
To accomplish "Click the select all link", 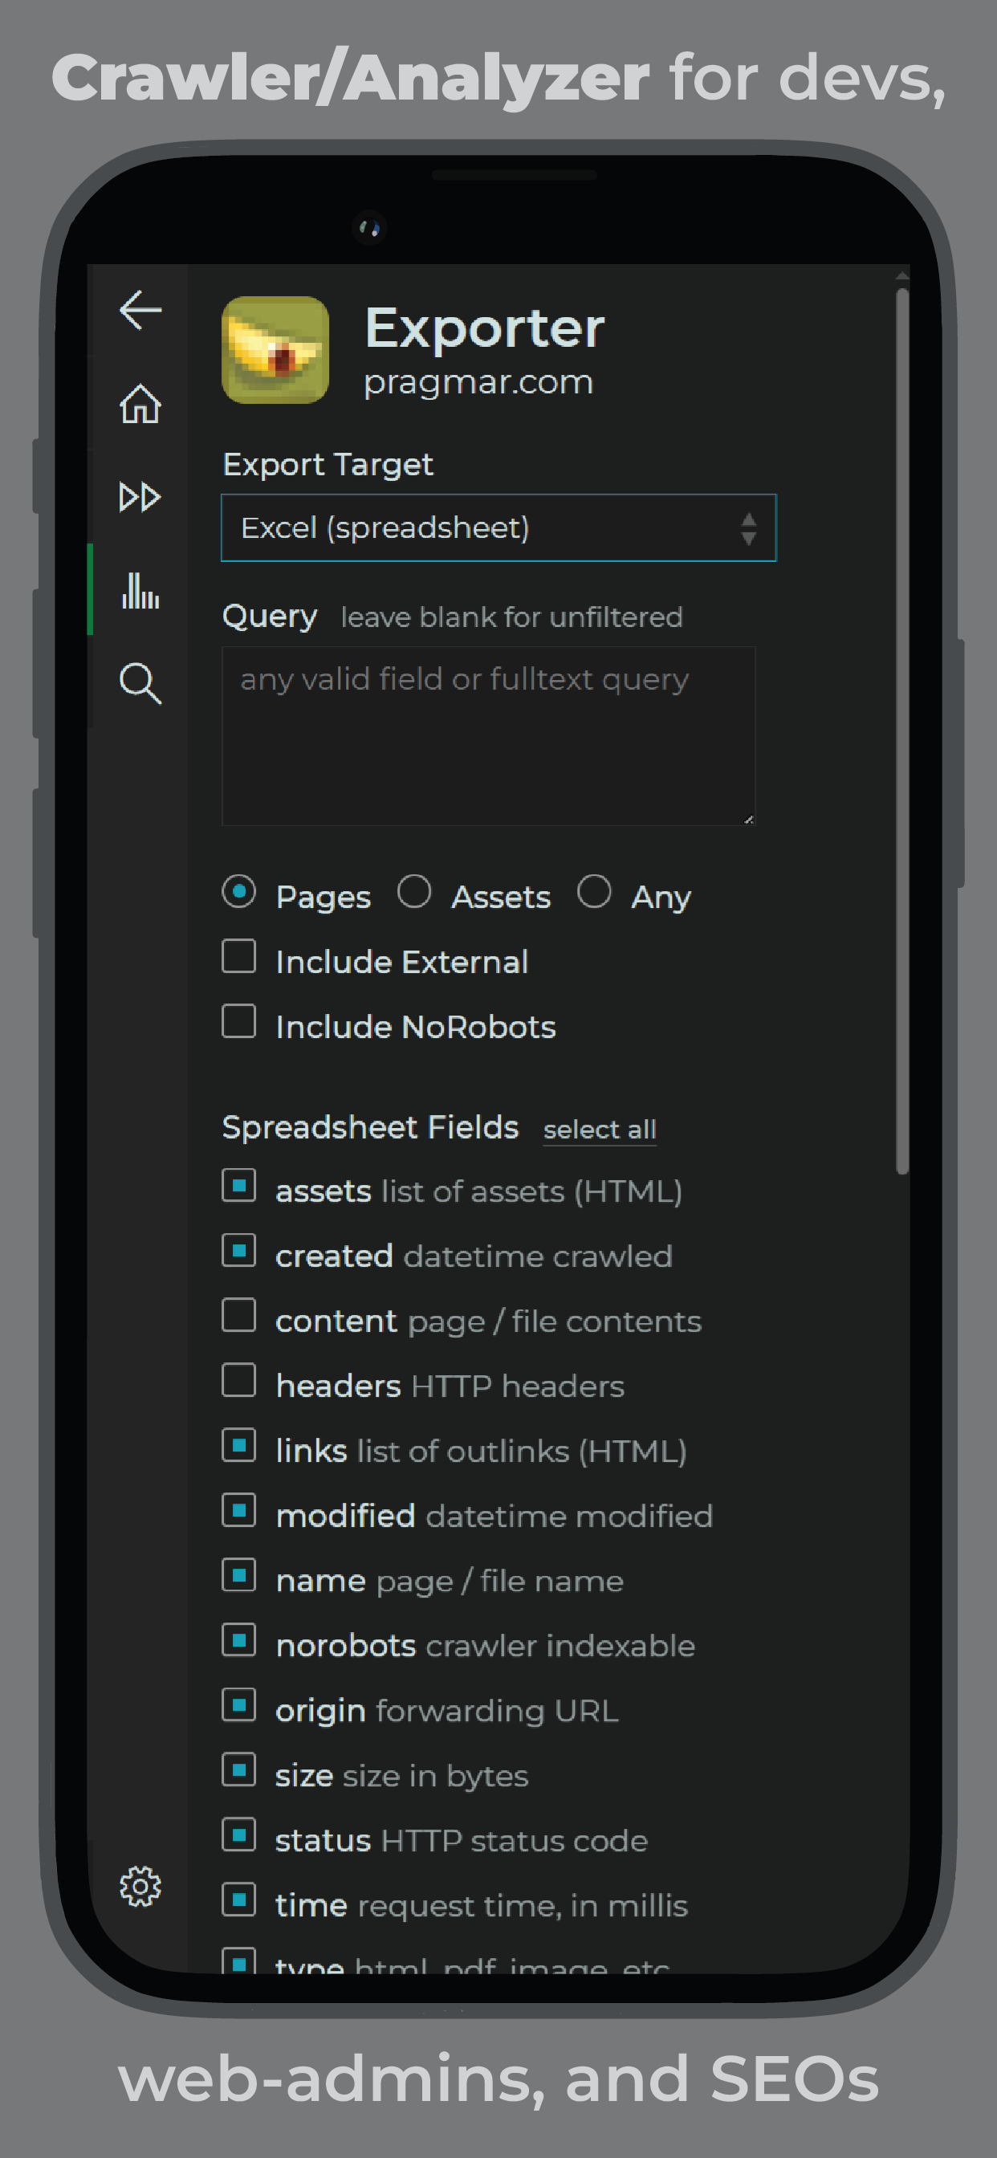I will (x=600, y=1130).
